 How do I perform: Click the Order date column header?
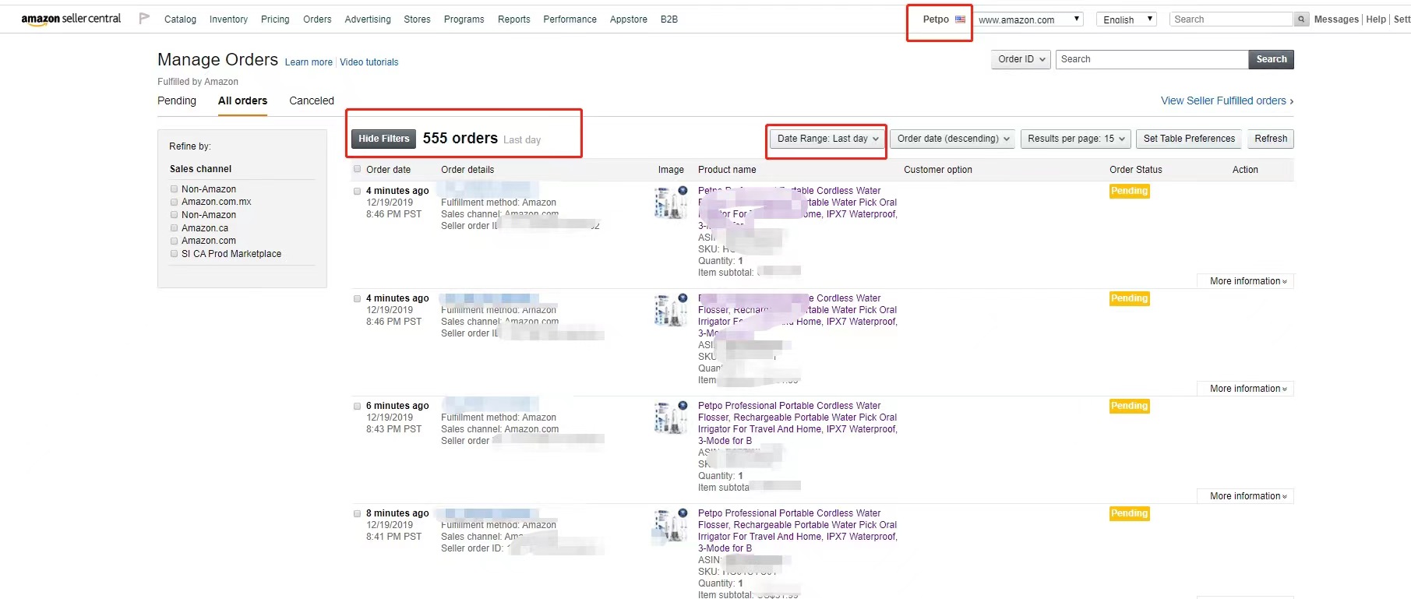[x=388, y=170]
